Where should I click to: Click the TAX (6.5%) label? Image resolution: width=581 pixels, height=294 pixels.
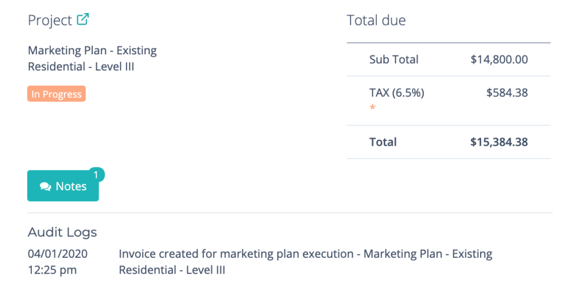point(397,92)
